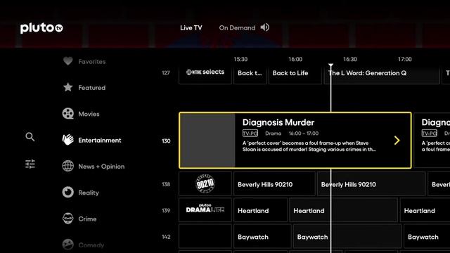Expand Diagnosis Murder details with yellow chevron
The height and width of the screenshot is (253, 450).
click(x=397, y=141)
